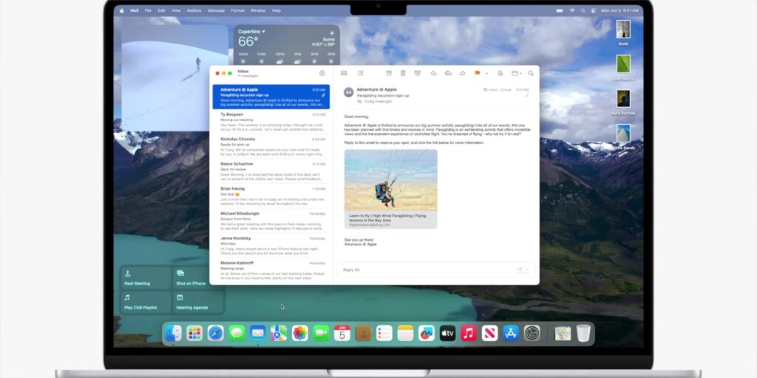Forward the selected message
This screenshot has height=378, width=757.
[x=462, y=73]
